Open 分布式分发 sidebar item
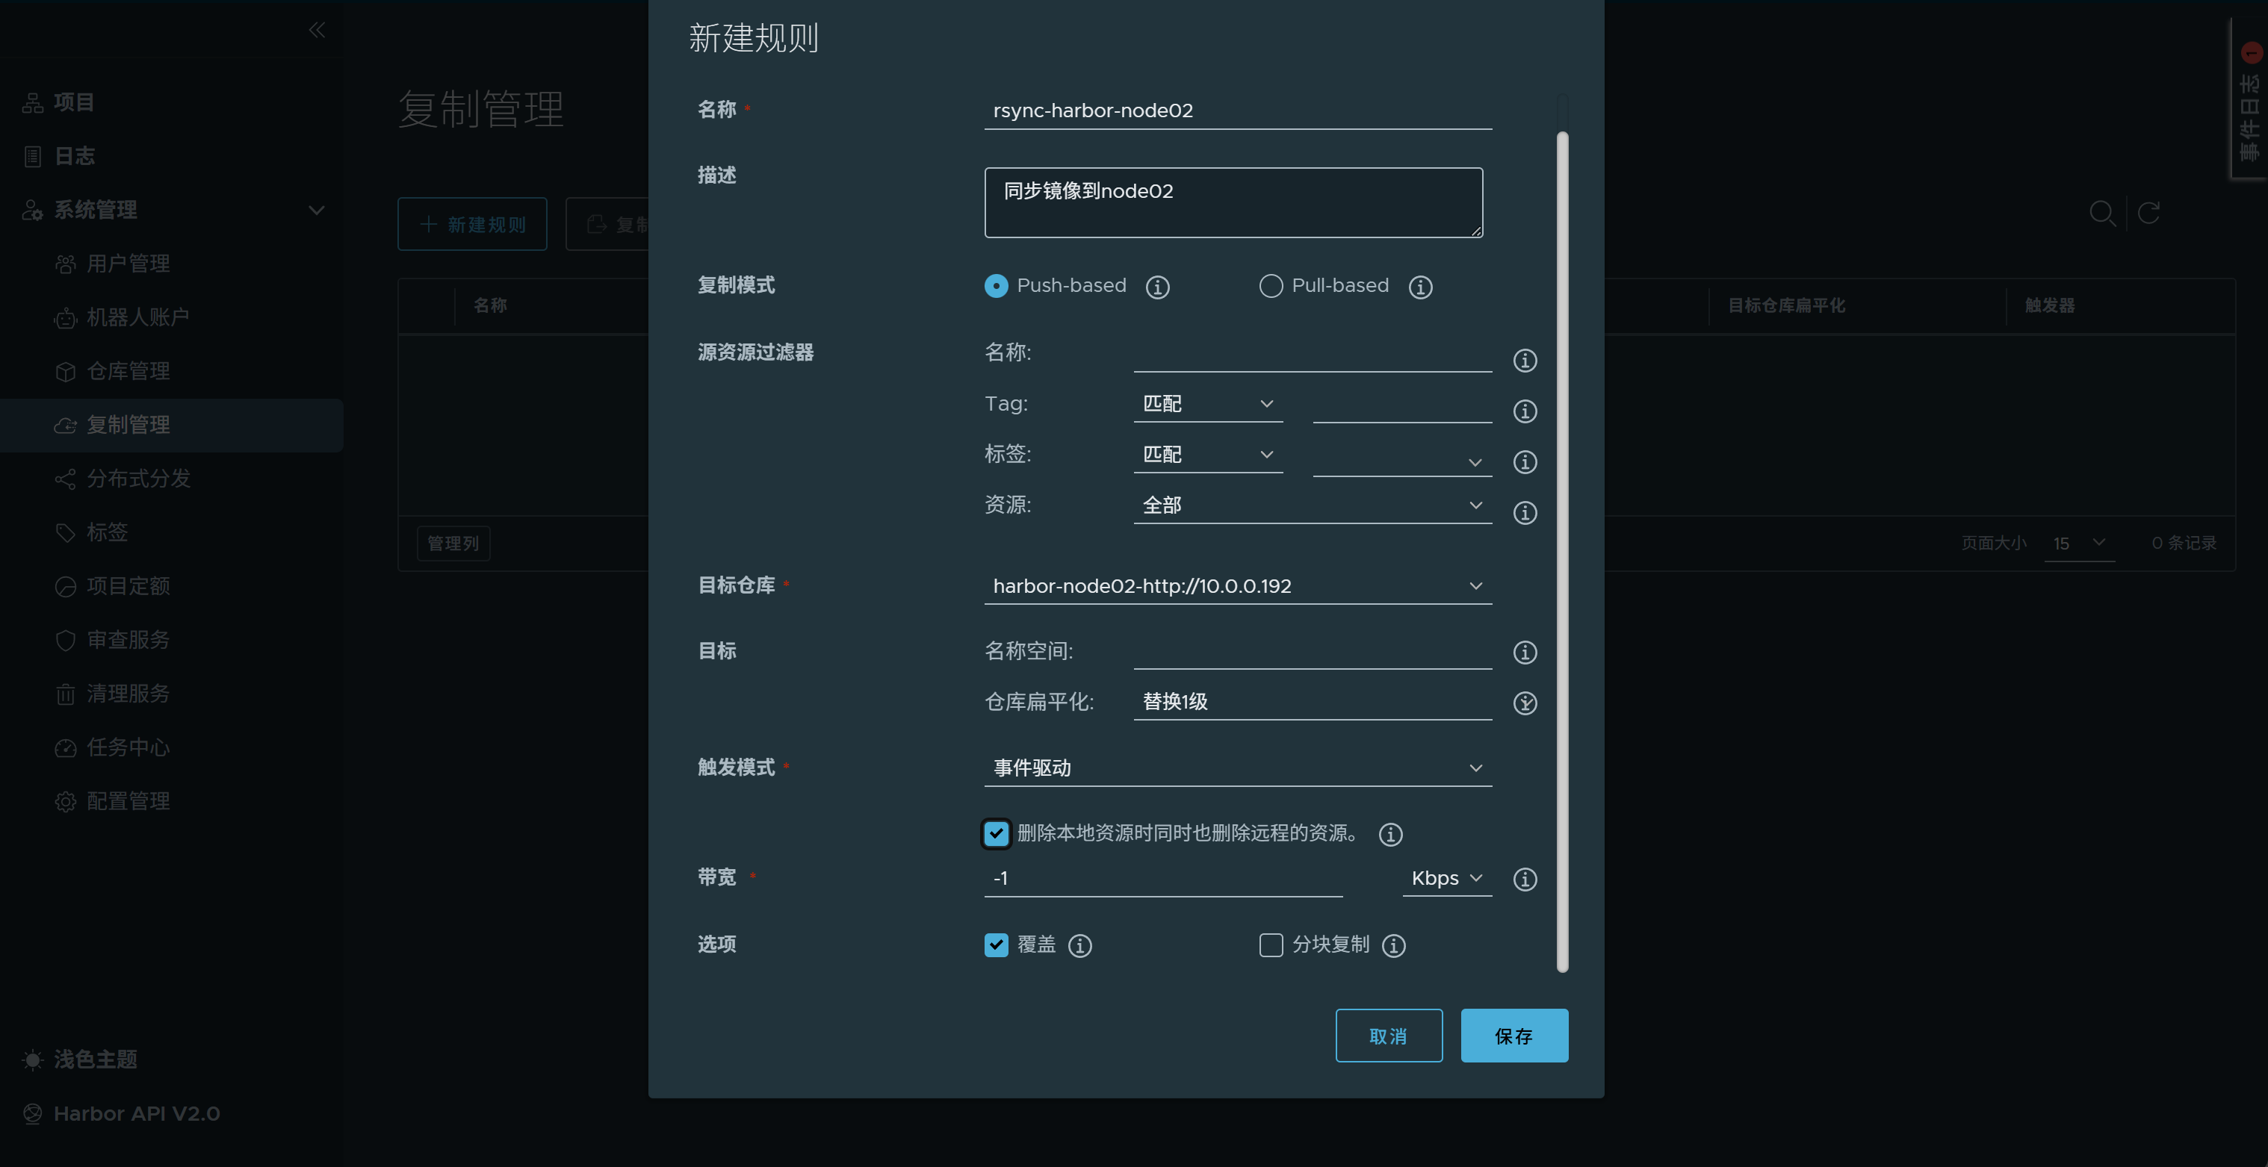2268x1167 pixels. point(138,478)
